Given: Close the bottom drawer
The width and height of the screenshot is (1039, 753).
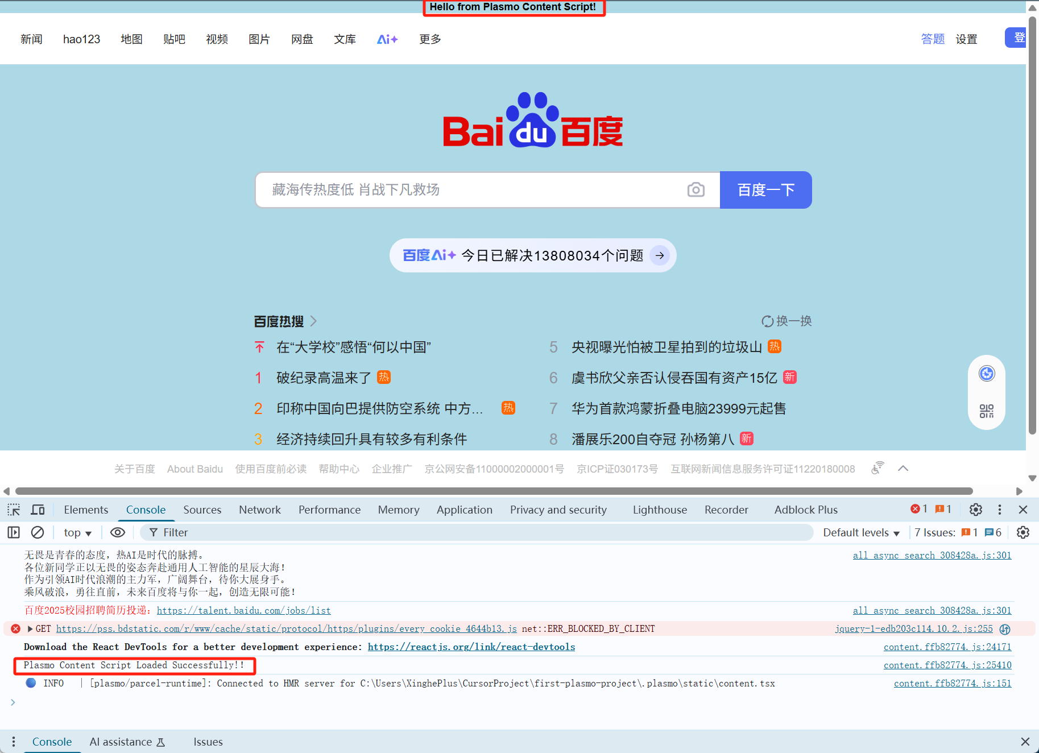Looking at the screenshot, I should click(1025, 742).
